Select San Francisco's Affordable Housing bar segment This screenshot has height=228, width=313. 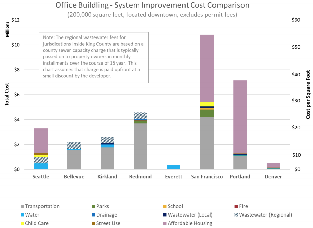coord(207,68)
